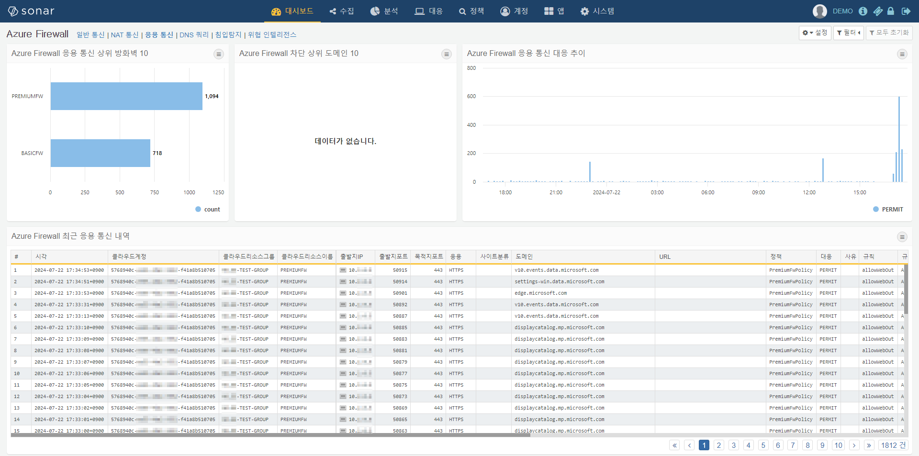Go to the last page
The width and height of the screenshot is (919, 456).
[x=869, y=445]
